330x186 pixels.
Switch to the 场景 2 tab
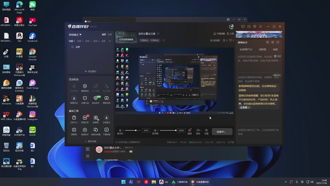click(80, 41)
